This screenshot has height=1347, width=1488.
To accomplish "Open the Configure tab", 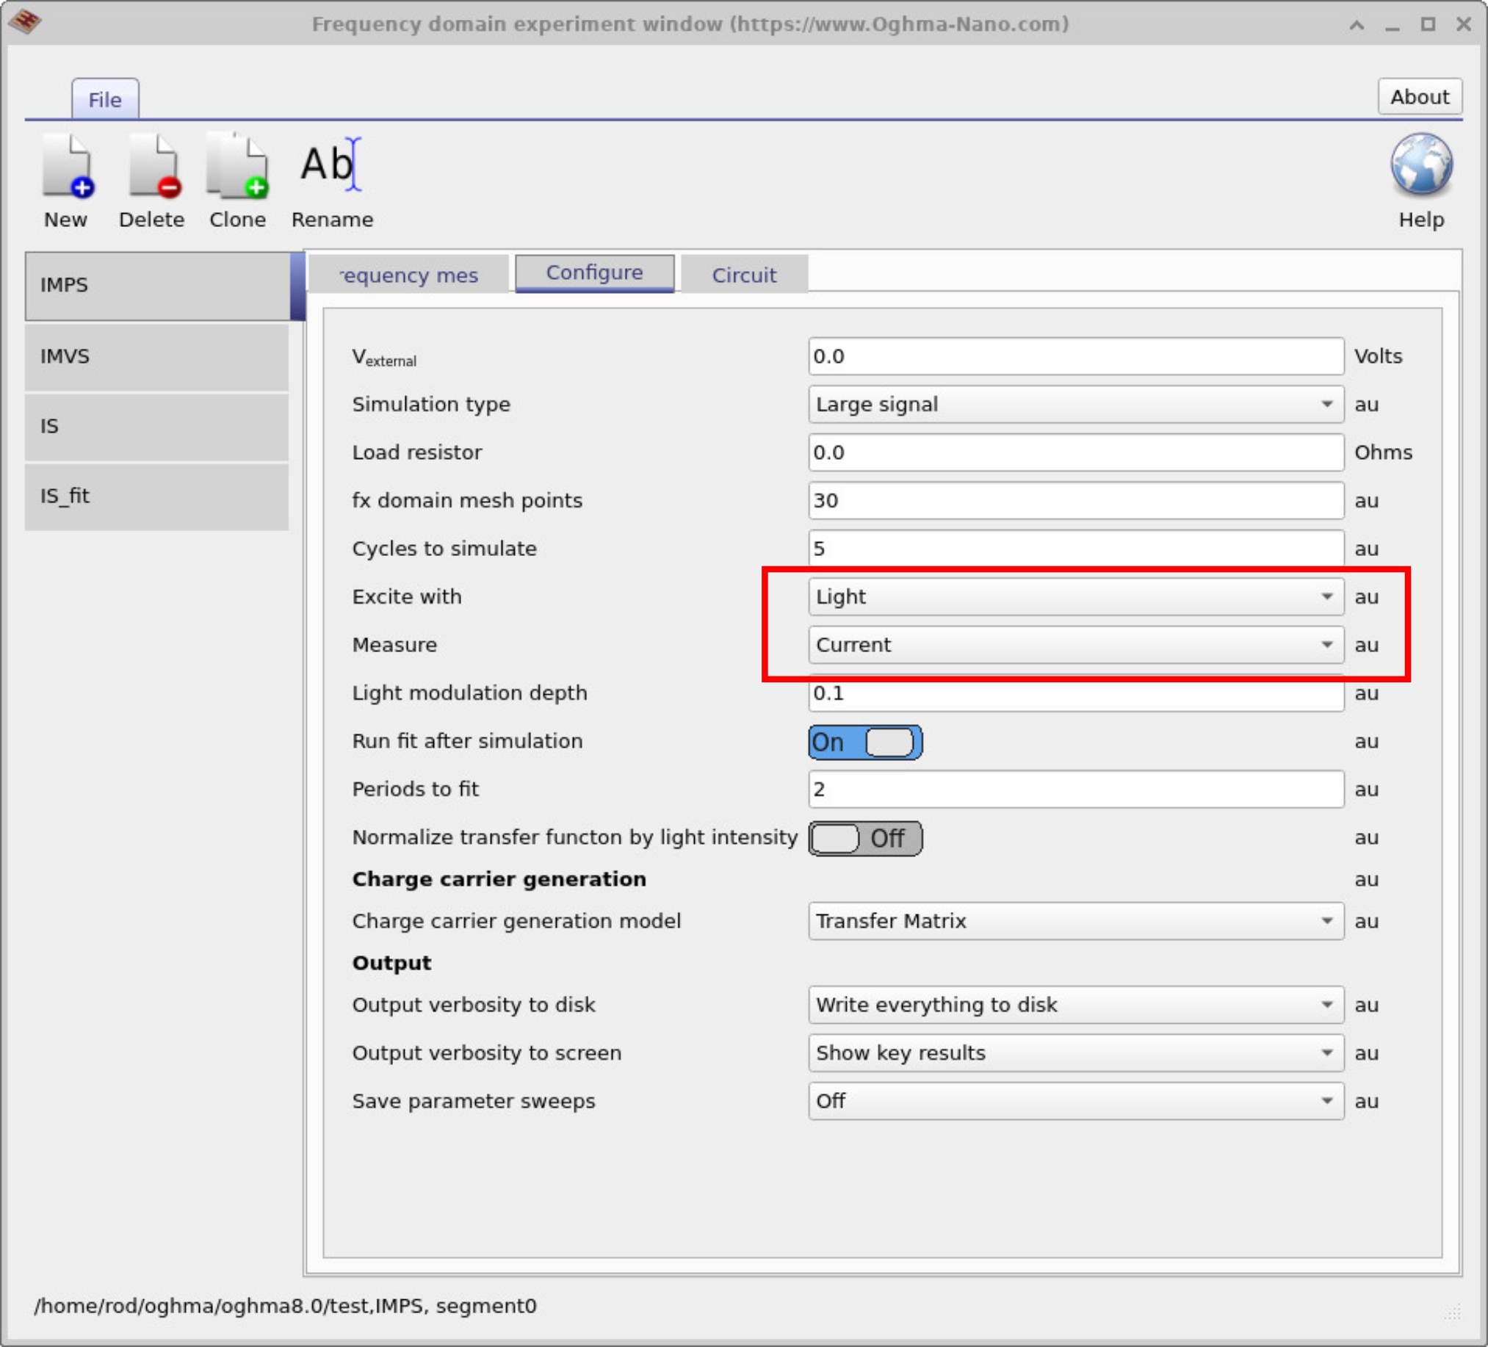I will pyautogui.click(x=593, y=272).
